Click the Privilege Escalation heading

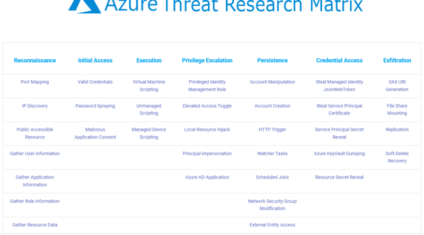[207, 60]
